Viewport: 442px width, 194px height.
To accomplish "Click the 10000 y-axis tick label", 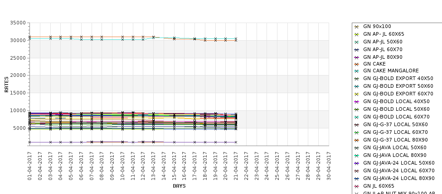I will (18, 110).
